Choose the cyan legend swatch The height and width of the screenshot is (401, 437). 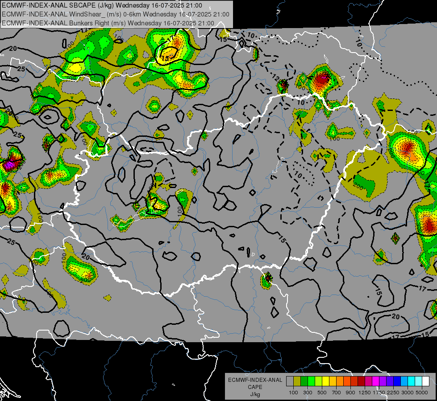coord(412,381)
